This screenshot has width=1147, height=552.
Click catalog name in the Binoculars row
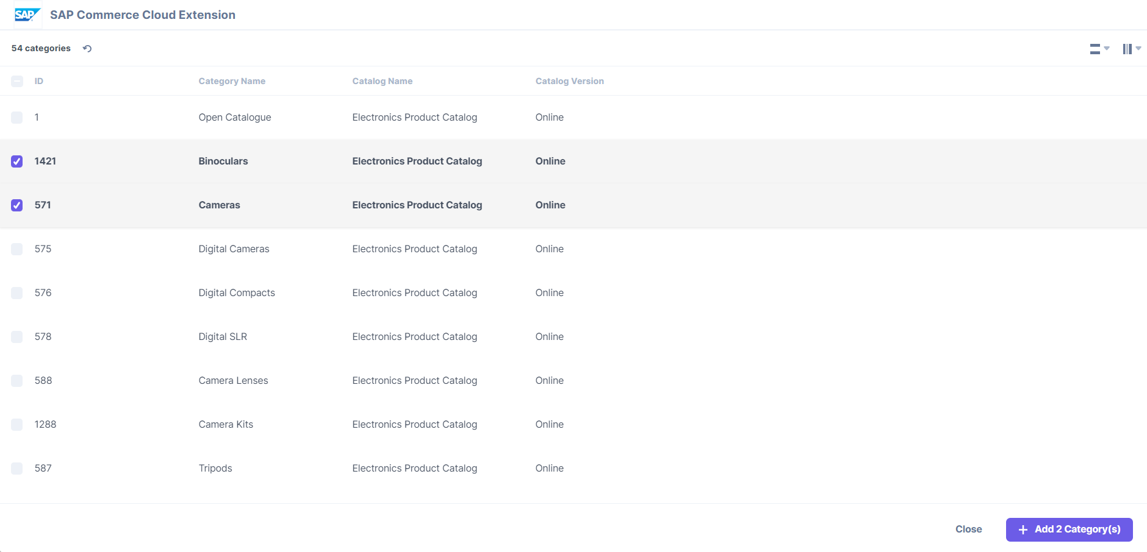417,161
